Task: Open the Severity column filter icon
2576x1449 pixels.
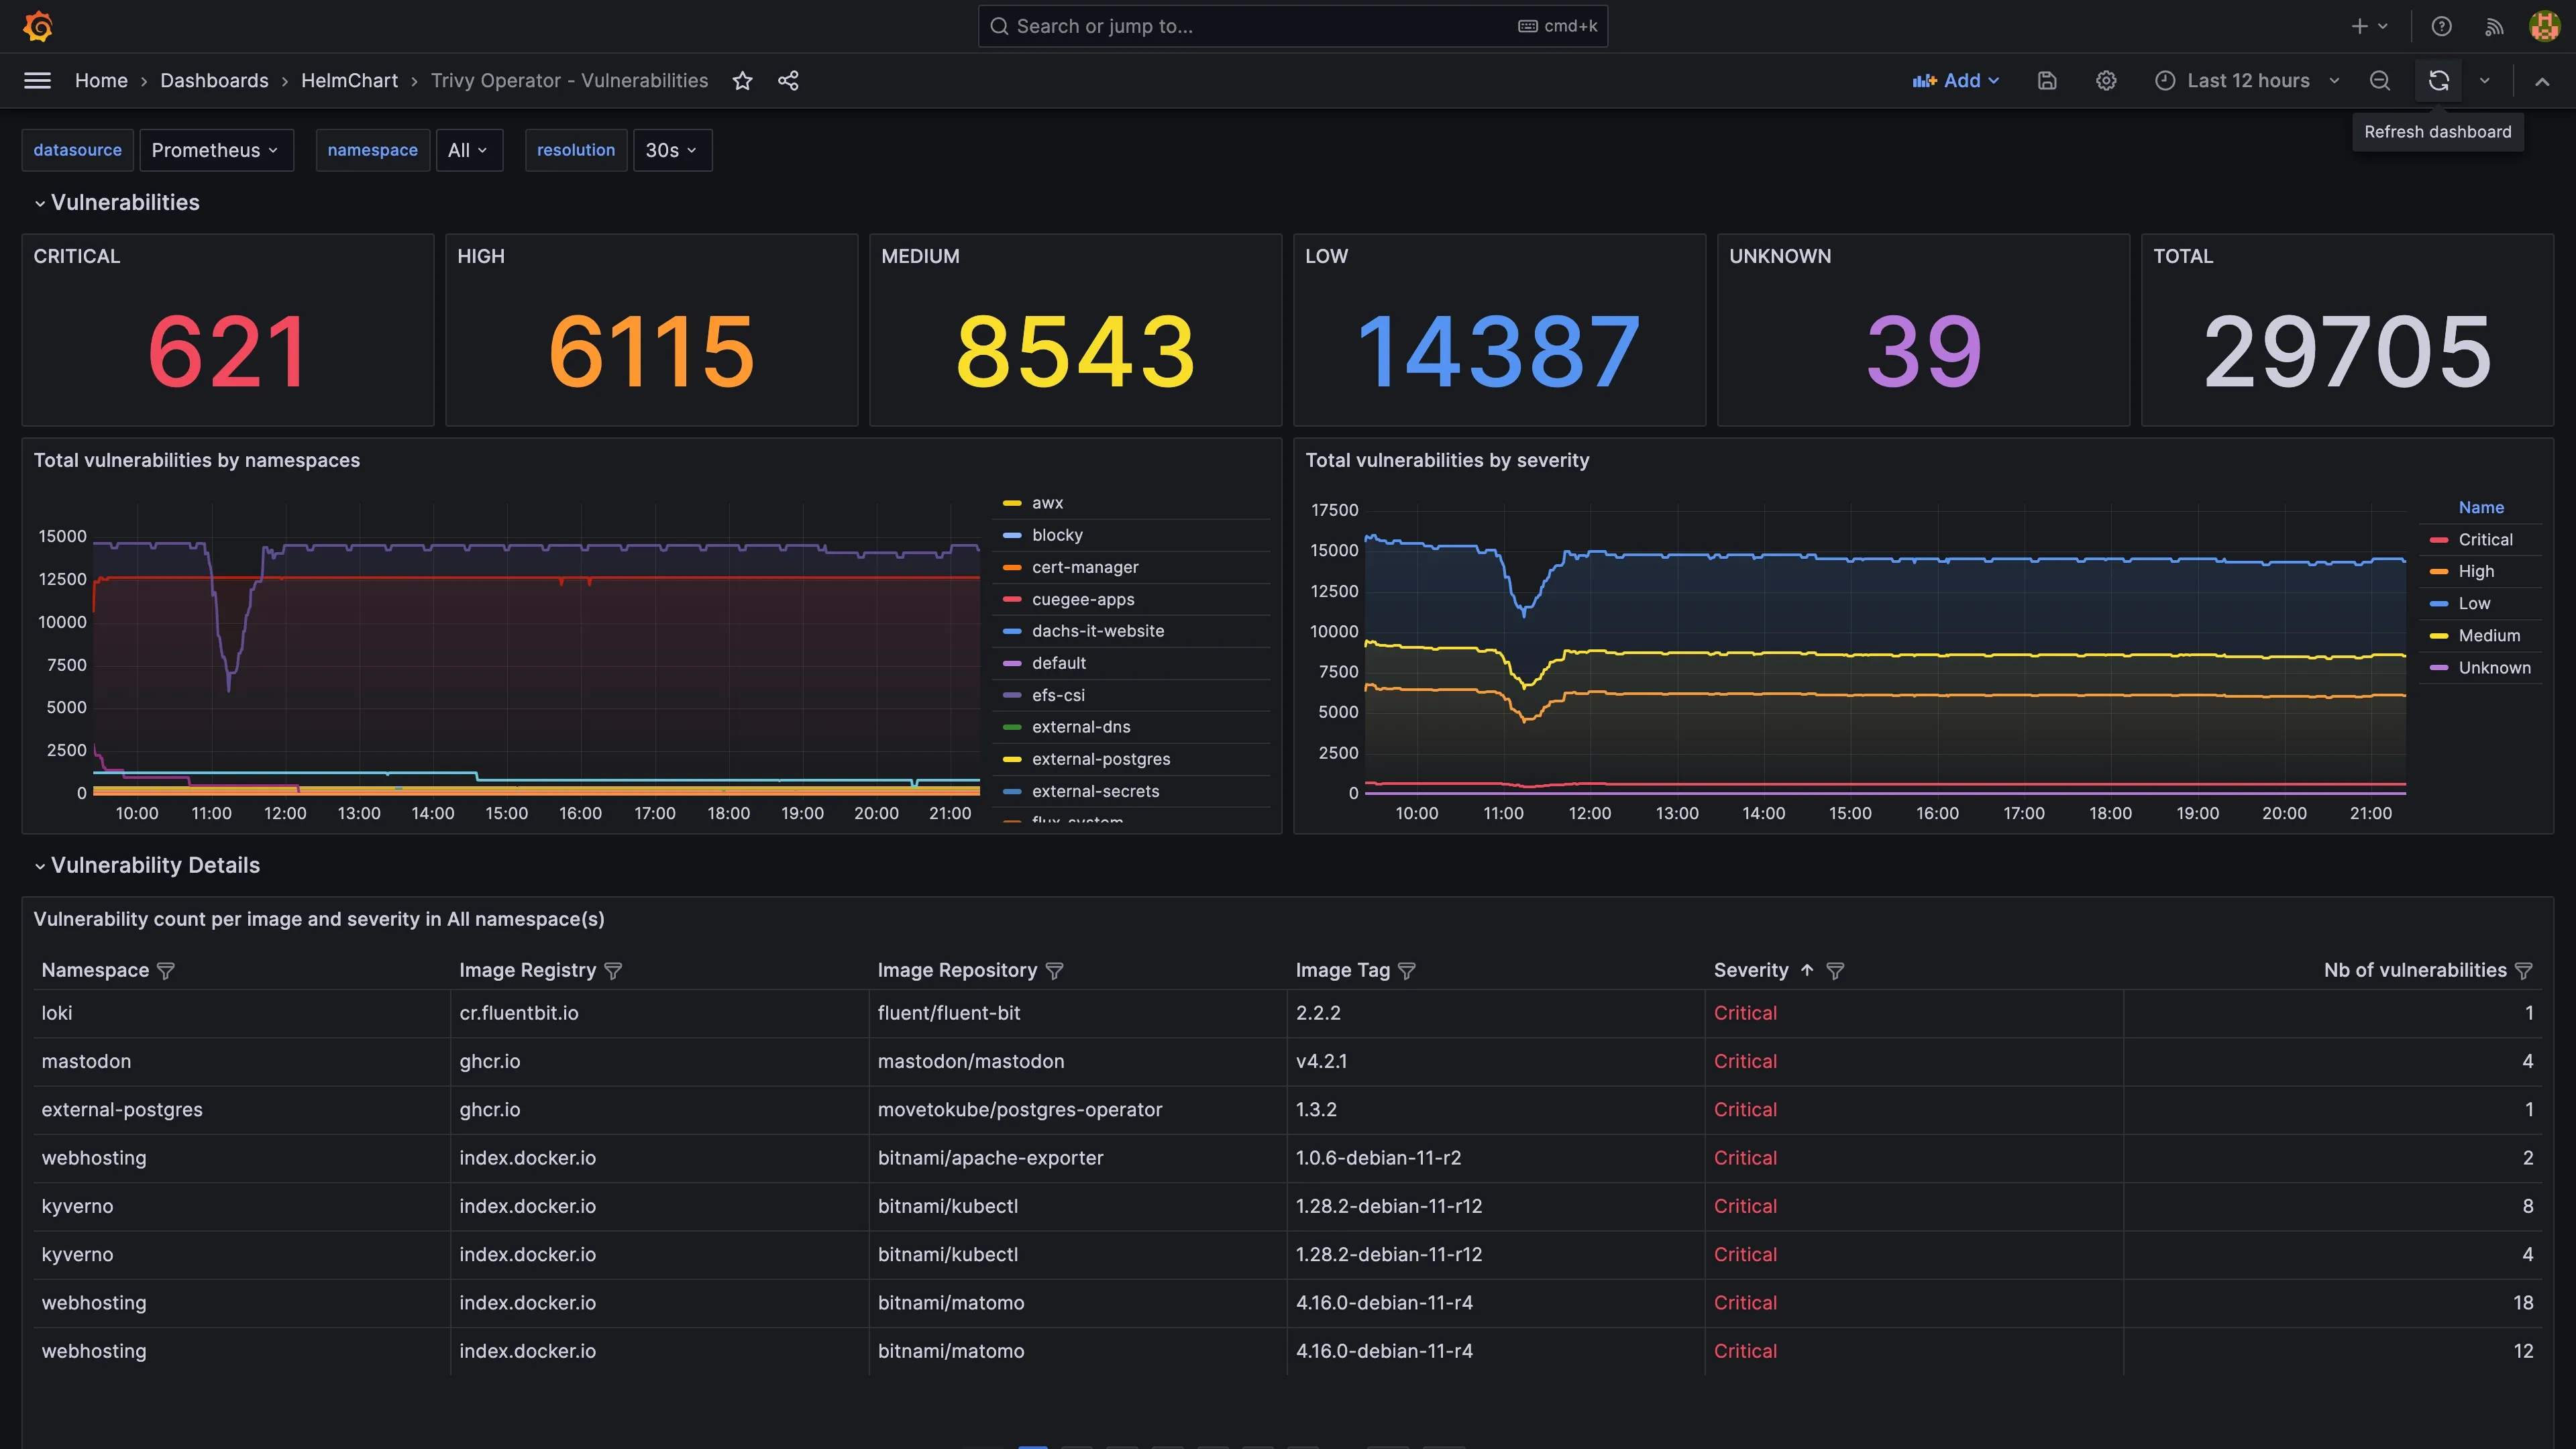Action: [1835, 971]
